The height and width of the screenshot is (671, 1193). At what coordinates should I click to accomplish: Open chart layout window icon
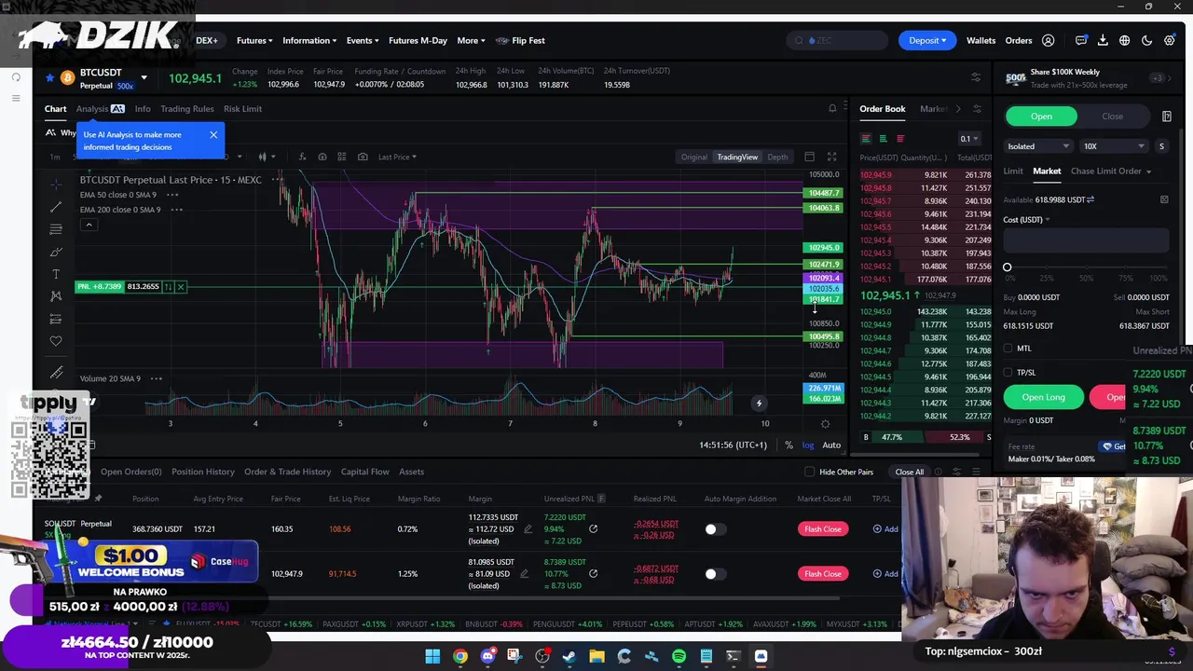pos(810,157)
